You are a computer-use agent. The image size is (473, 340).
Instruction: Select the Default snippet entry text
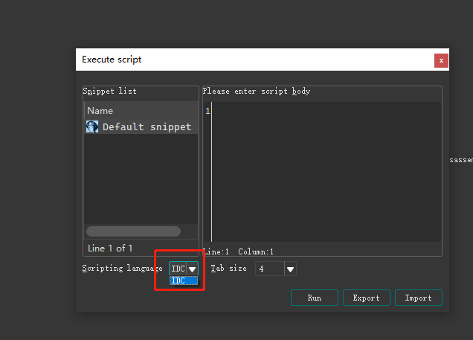click(x=147, y=126)
